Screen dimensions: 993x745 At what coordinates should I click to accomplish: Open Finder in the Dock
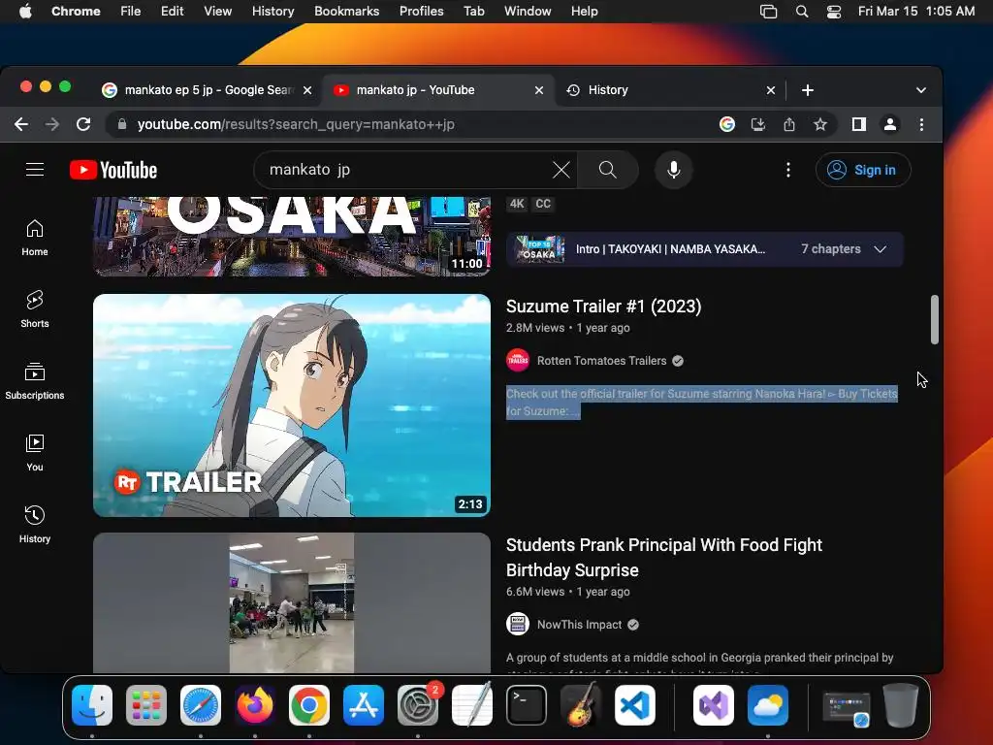(92, 705)
